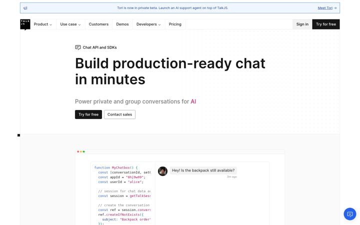This screenshot has height=225, width=360.
Task: Click Try for free in the navbar
Action: 326,24
